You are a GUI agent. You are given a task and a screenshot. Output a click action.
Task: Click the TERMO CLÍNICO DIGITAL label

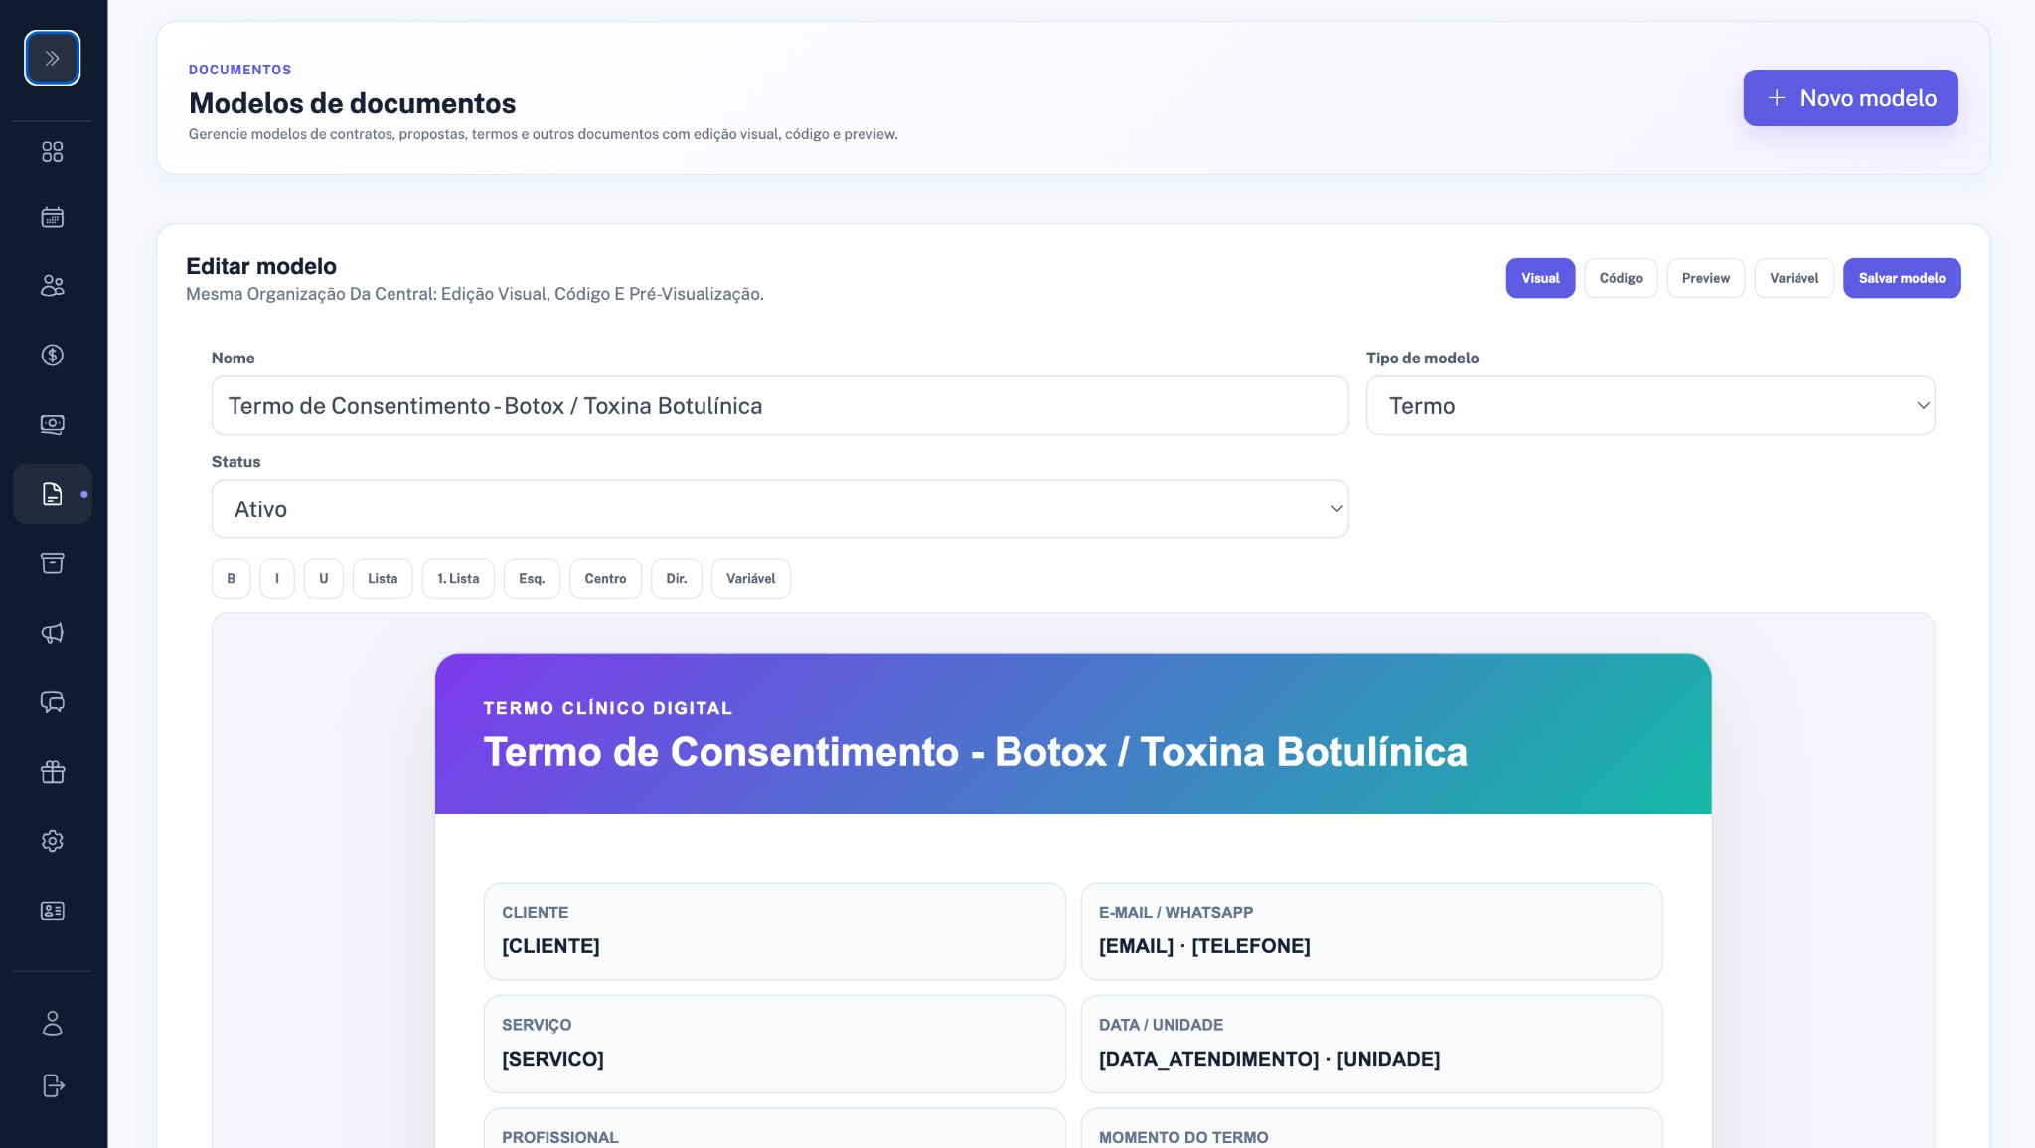(x=608, y=708)
